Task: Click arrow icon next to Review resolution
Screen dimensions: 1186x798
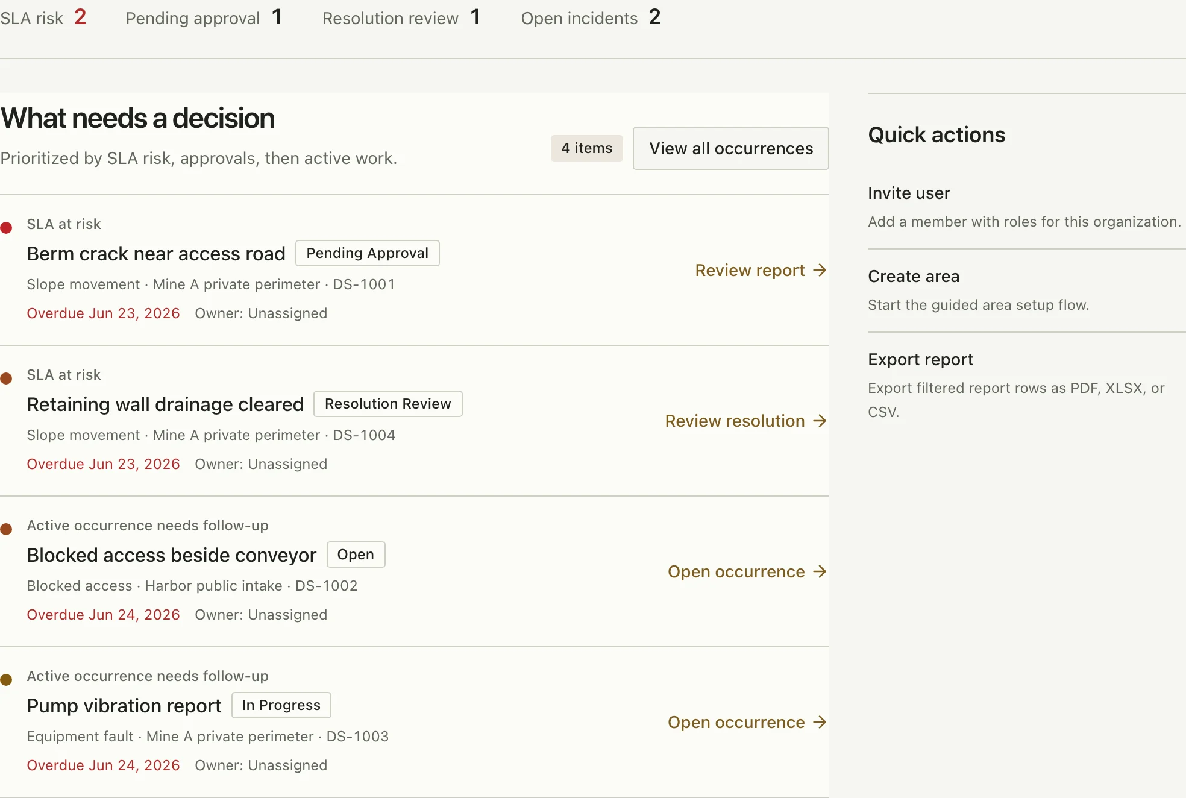Action: (x=819, y=421)
